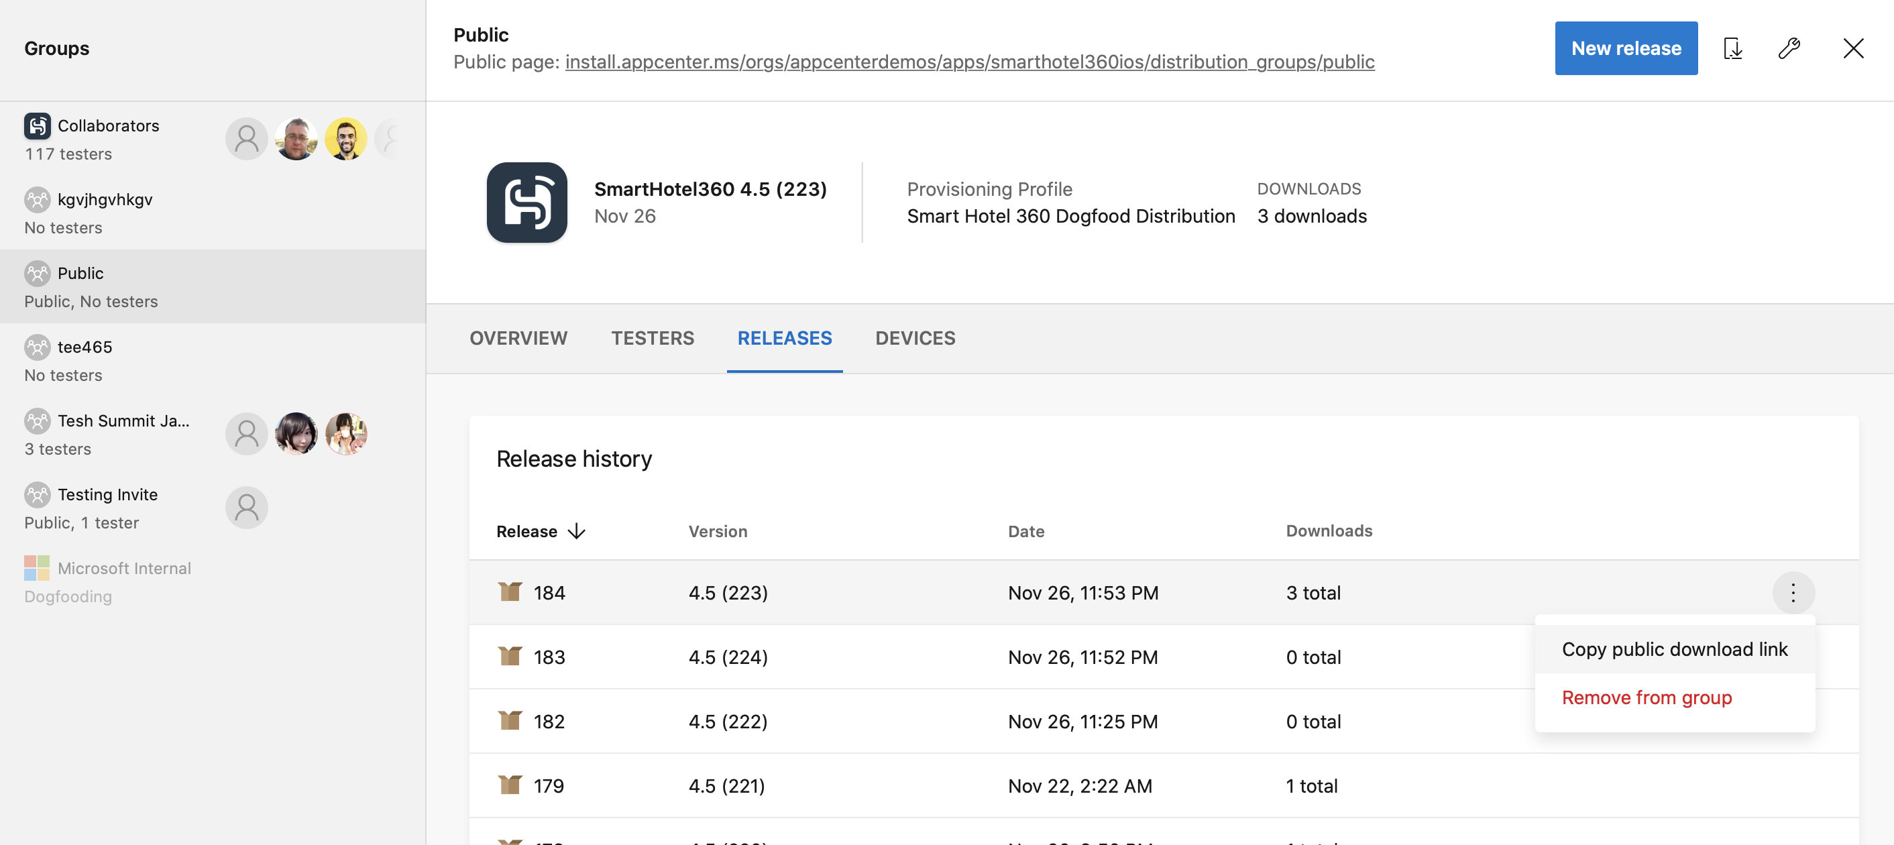
Task: Select the RELEASES tab
Action: [x=785, y=337]
